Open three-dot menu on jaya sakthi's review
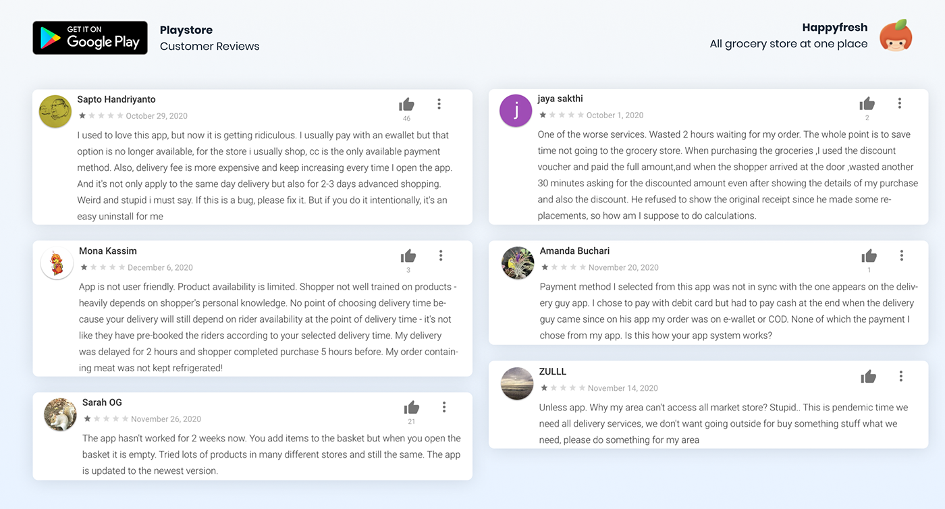The image size is (945, 509). (x=899, y=103)
